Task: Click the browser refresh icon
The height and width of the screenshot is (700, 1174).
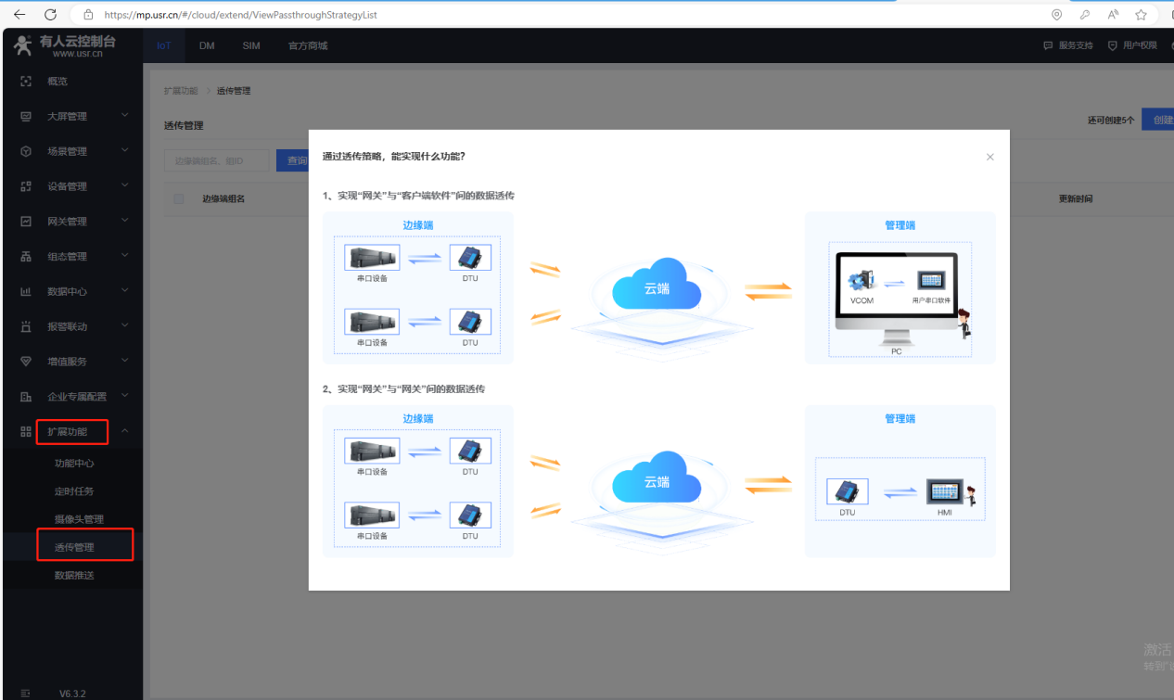Action: (x=50, y=15)
